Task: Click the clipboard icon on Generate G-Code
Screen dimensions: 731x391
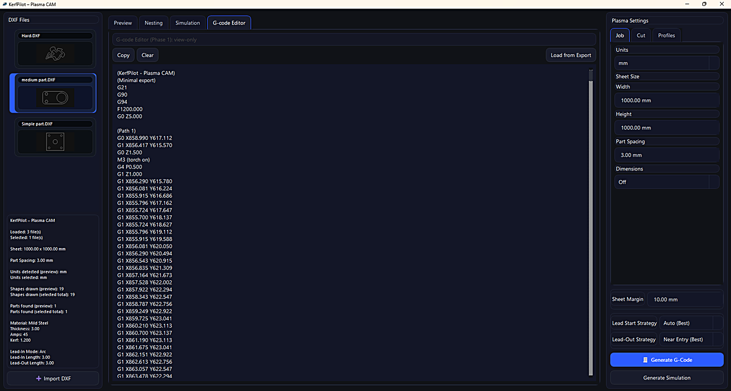Action: click(646, 359)
